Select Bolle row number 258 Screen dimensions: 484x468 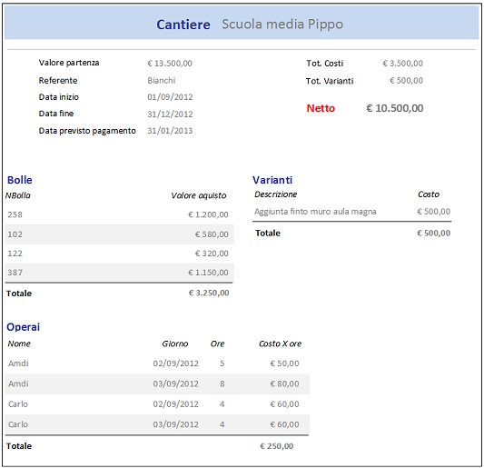120,214
